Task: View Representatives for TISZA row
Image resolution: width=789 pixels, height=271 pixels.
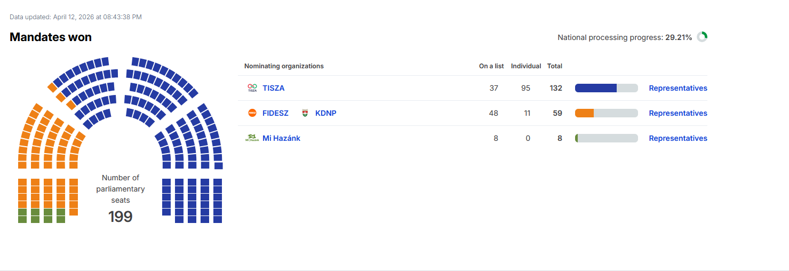Action: coord(678,88)
